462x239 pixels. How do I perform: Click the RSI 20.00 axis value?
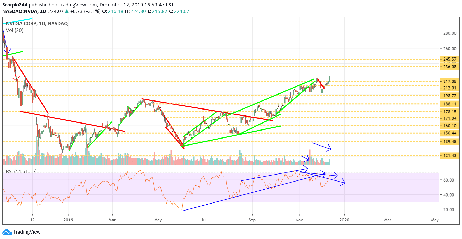click(x=449, y=209)
